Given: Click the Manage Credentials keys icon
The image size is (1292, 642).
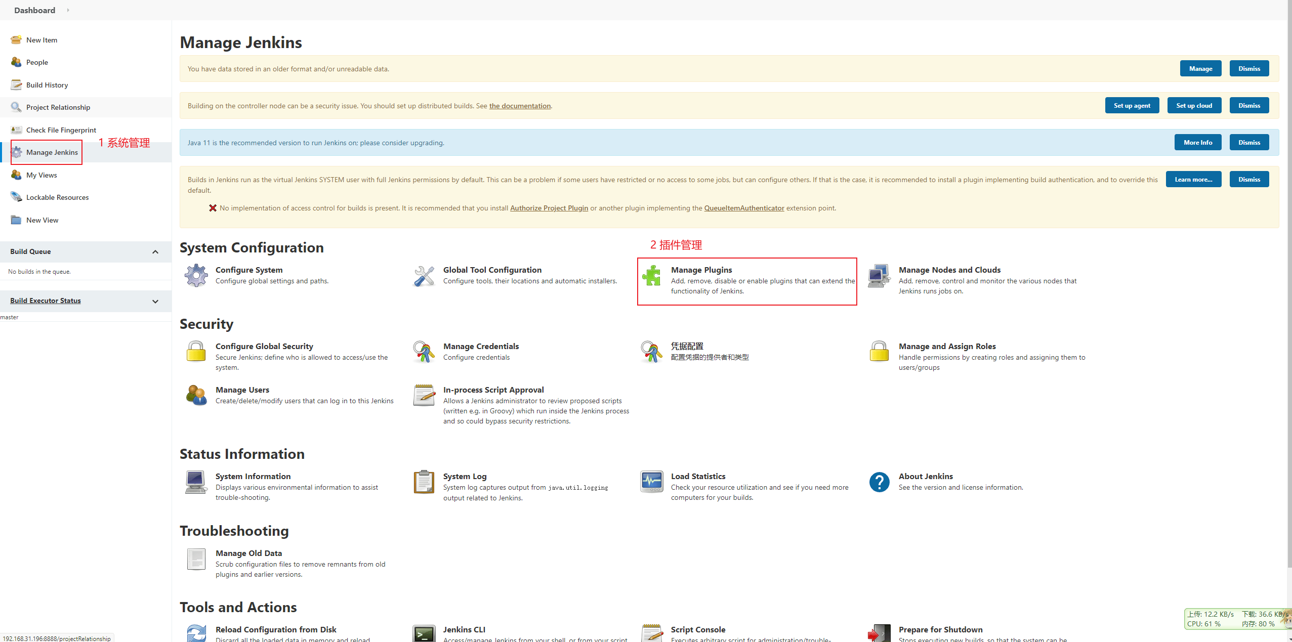Looking at the screenshot, I should click(424, 352).
